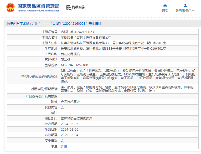Click the 首页 text link
The height and width of the screenshot is (154, 201).
click(x=165, y=11)
